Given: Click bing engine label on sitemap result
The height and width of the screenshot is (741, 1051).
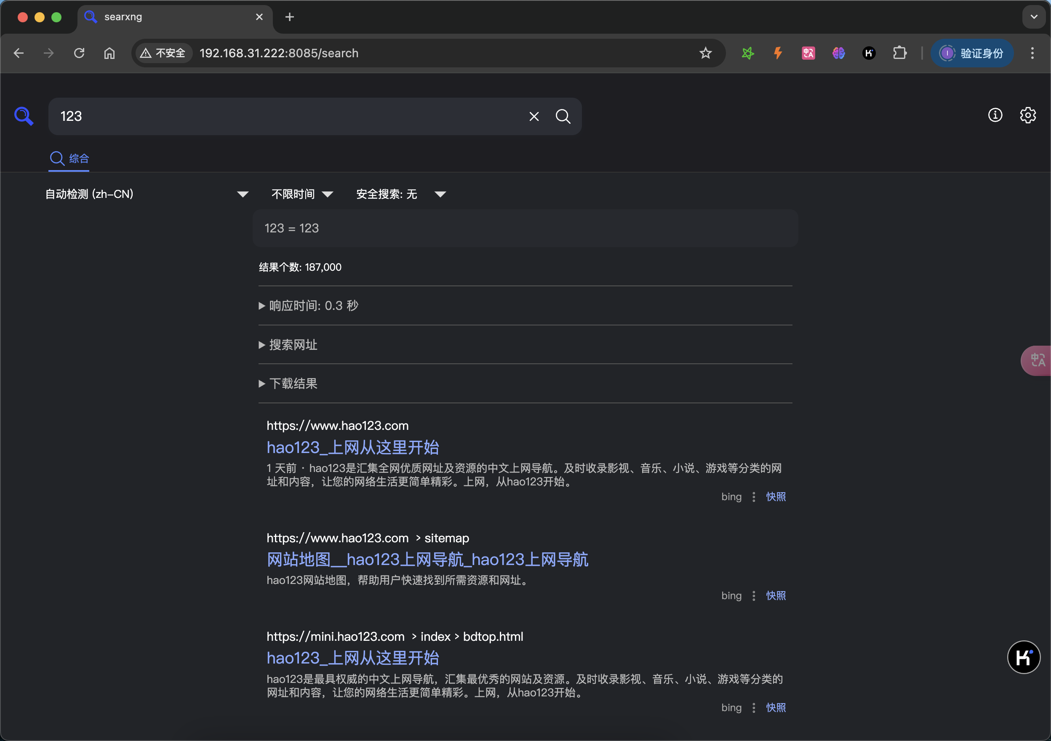Looking at the screenshot, I should (731, 595).
